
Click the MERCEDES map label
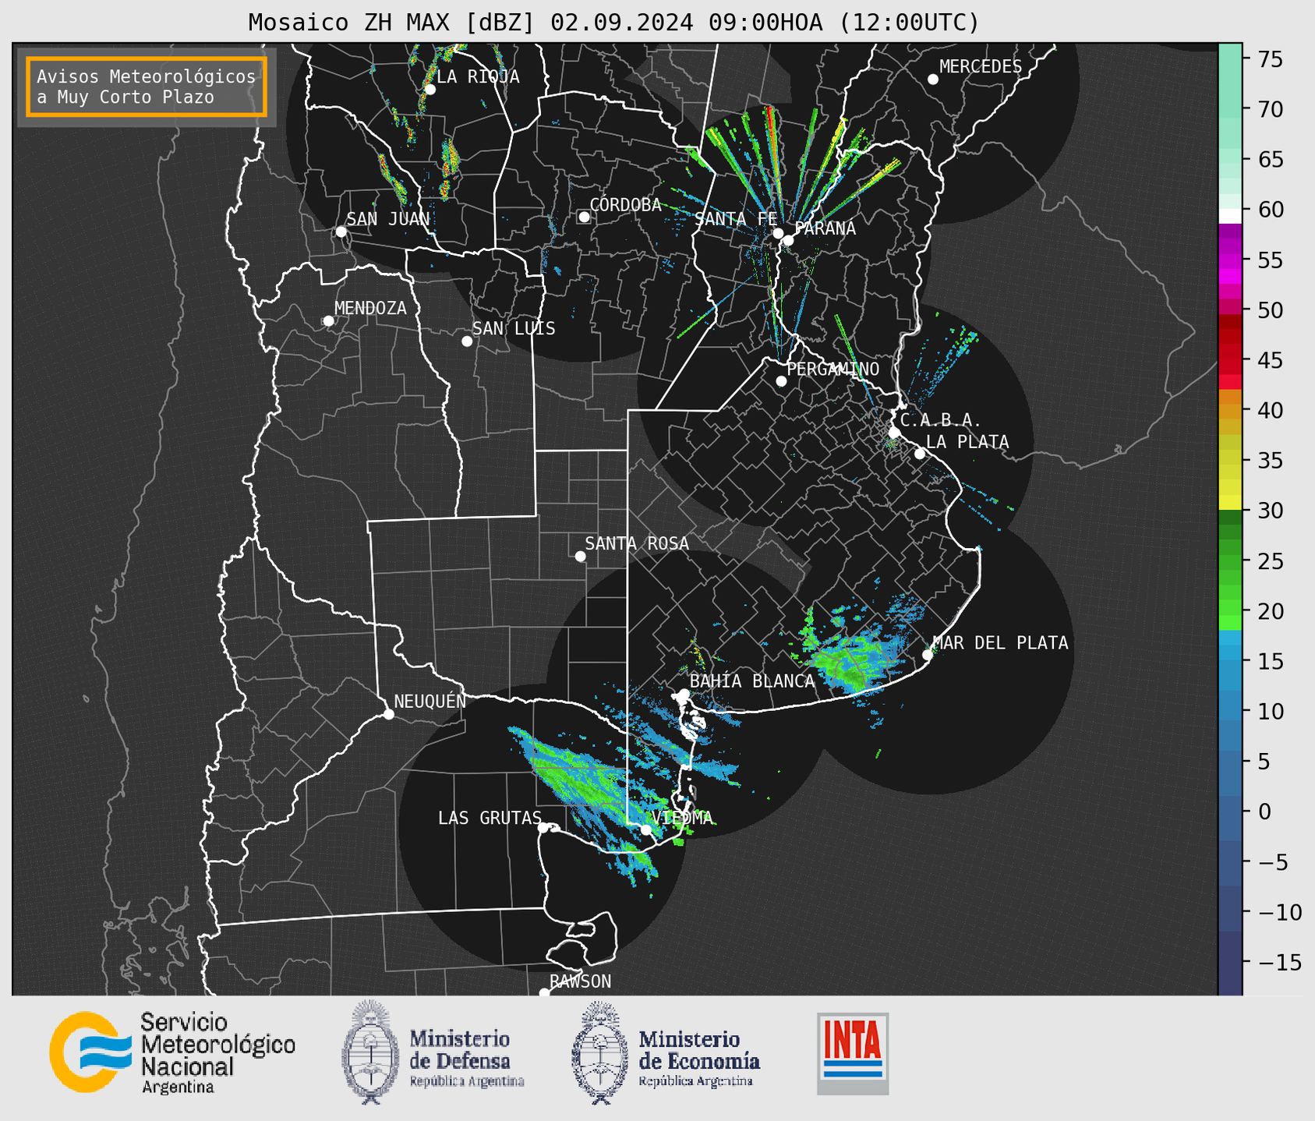pos(981,67)
